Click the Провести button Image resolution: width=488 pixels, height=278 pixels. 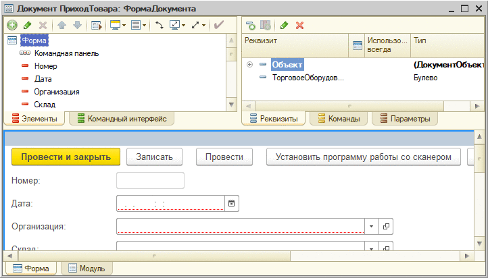coord(224,157)
